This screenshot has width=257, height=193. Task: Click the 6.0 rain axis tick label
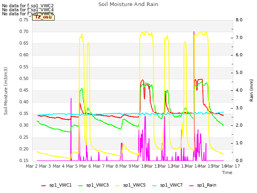(239, 55)
